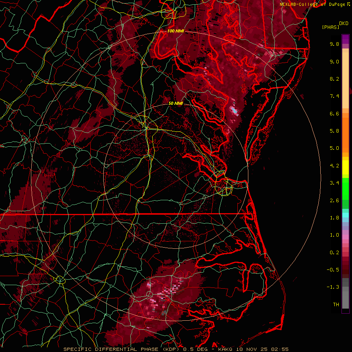Screen dimensions: 352x352
Task: Select the 4.2 scale value
Action: click(x=334, y=166)
